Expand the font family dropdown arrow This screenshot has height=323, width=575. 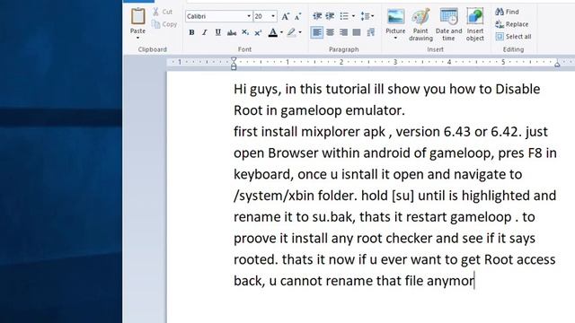click(x=249, y=16)
